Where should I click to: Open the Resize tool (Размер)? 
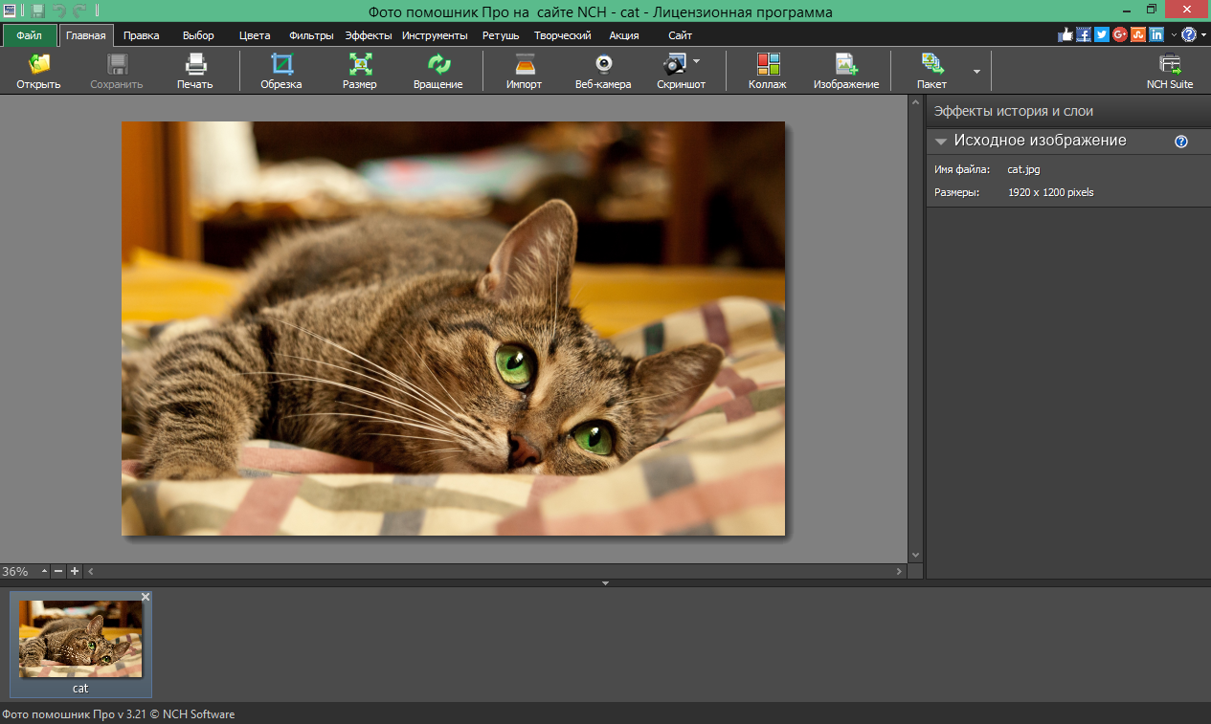point(360,70)
